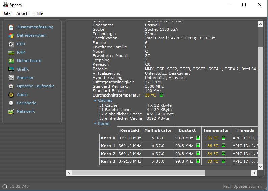Click Kern 0 Temperatur green graph icon
The width and height of the screenshot is (268, 191).
pos(223,138)
